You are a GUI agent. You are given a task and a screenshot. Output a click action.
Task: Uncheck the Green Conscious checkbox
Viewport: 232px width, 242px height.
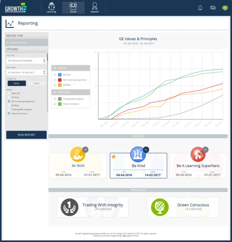point(9,114)
